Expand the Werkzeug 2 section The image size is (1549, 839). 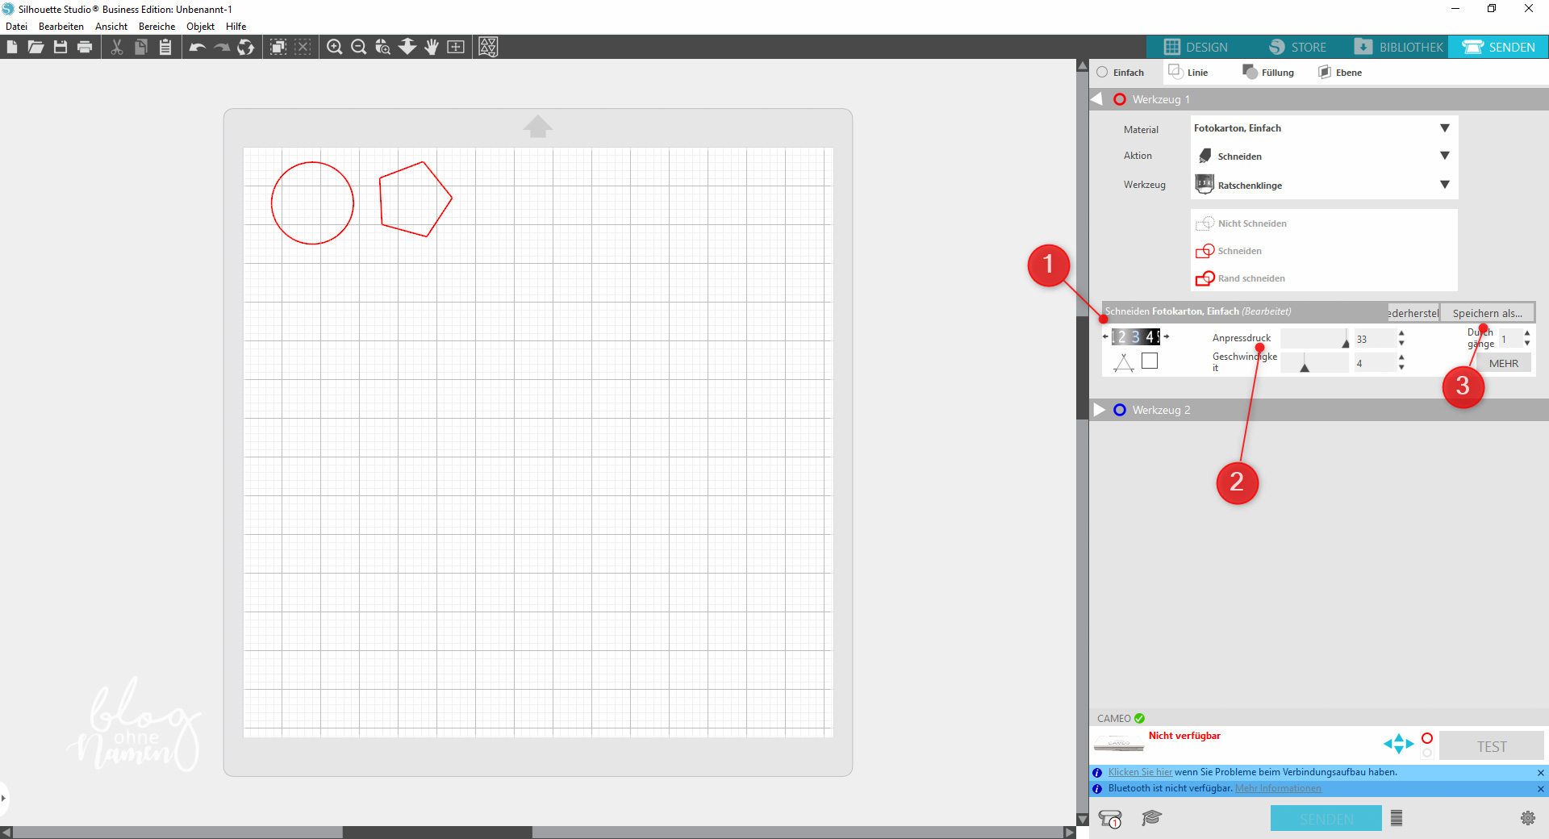1099,410
